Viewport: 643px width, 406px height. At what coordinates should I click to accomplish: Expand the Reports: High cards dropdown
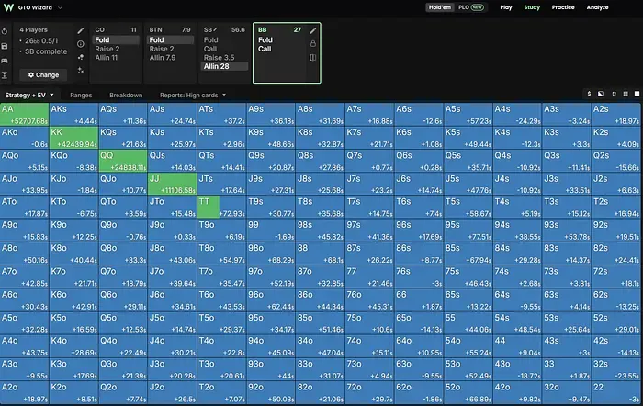224,95
